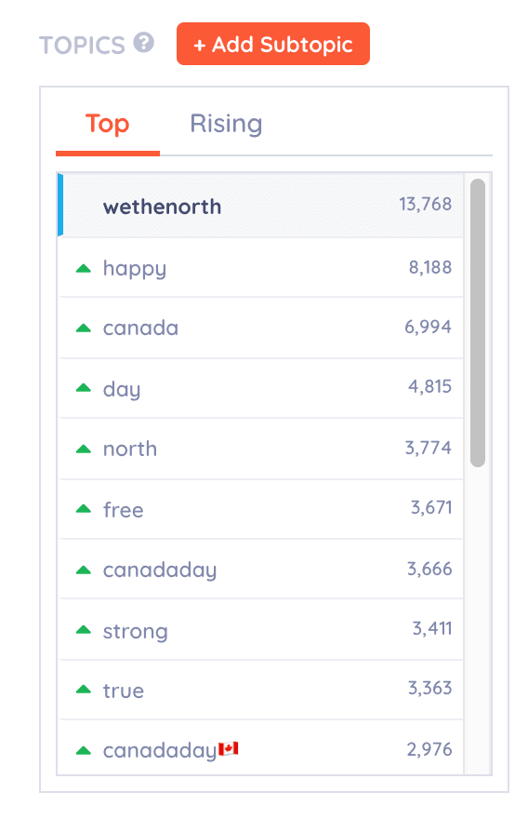Click the Topics help question mark icon
528x819 pixels.
click(143, 42)
